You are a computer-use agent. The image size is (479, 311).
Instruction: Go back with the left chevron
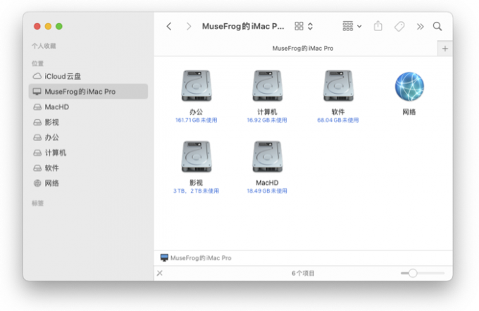pyautogui.click(x=169, y=26)
